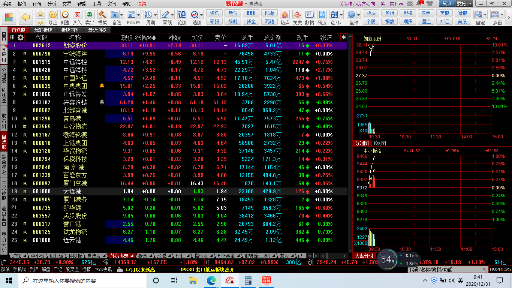512x288 pixels.
Task: Open the 测速 speed test icon
Action: tap(65, 17)
